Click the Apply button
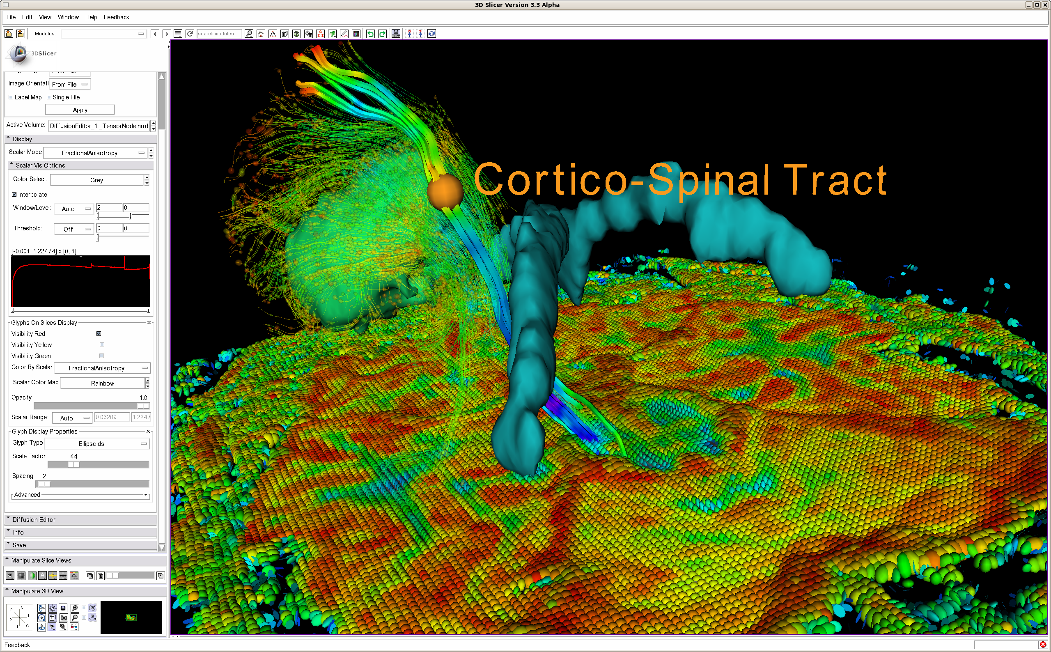The height and width of the screenshot is (652, 1051). tap(80, 110)
